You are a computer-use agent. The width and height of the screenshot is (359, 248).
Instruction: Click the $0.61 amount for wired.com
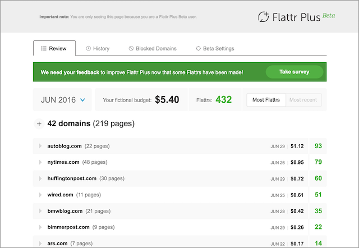(x=297, y=195)
